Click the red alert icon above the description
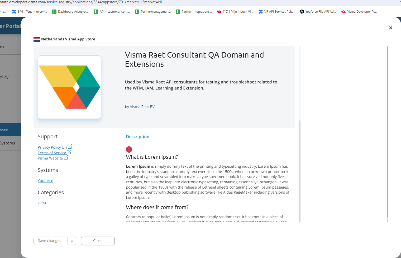401x258 pixels. 129,149
